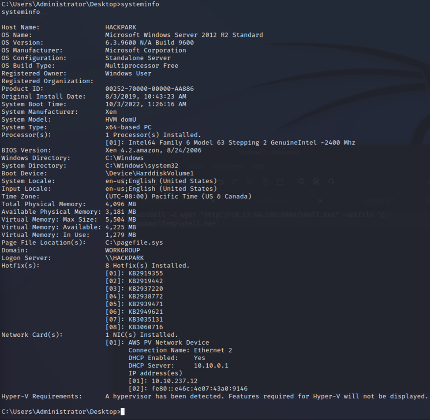Click the Paste icon in Mousepad's toolbar
Image resolution: width=430 pixels, height=420 pixels.
pyautogui.click(x=280, y=182)
